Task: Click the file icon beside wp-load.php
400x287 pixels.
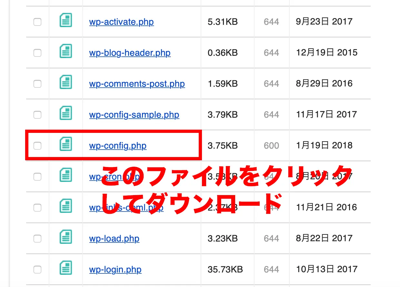Action: tap(66, 238)
